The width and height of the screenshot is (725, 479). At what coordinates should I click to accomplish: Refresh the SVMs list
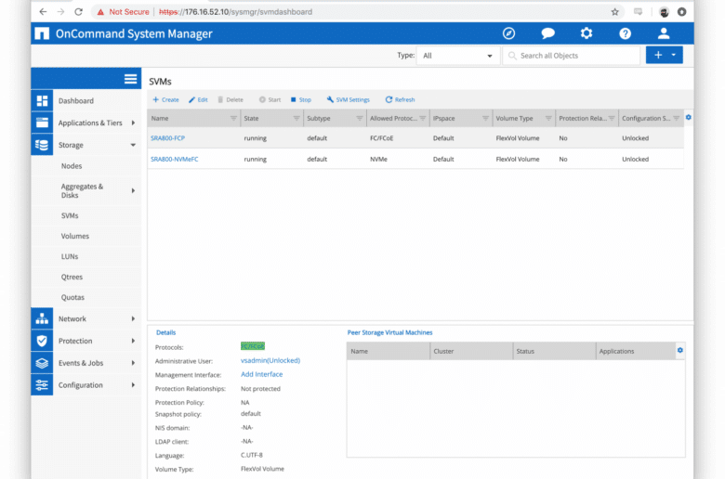pos(401,99)
